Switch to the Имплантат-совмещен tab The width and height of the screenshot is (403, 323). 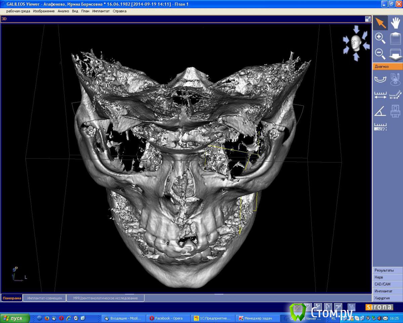point(45,298)
